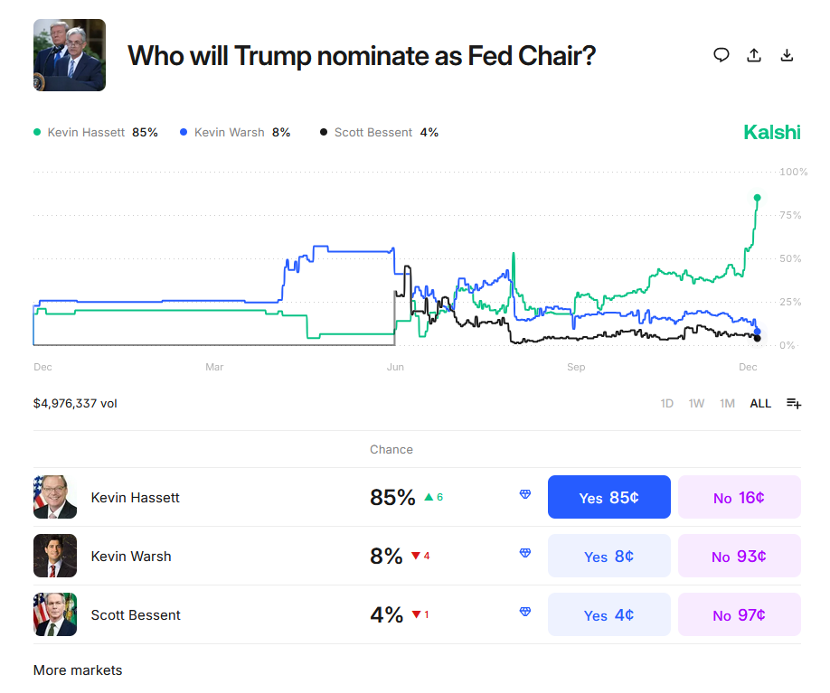
Task: Click the diamond icon on Kevin Warsh's row
Action: coord(524,555)
